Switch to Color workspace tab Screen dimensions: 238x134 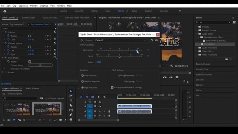(x=108, y=11)
